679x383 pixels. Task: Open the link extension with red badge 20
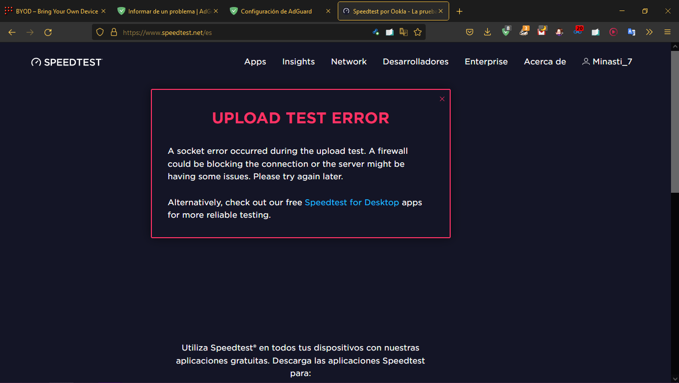578,31
